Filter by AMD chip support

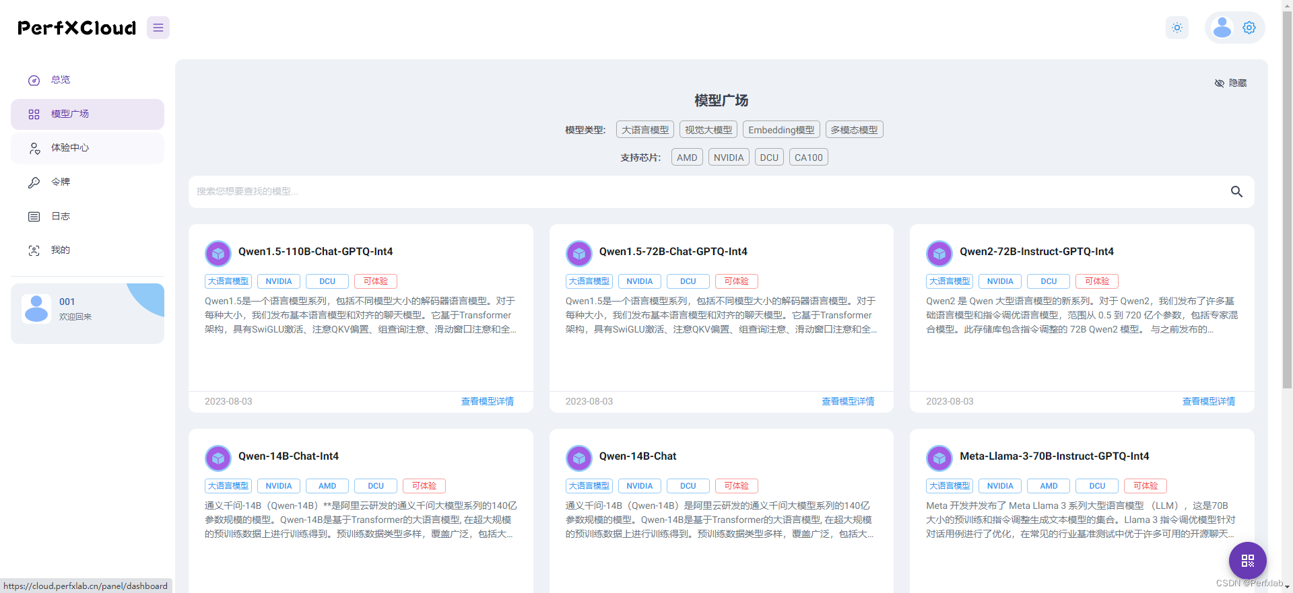pos(687,158)
